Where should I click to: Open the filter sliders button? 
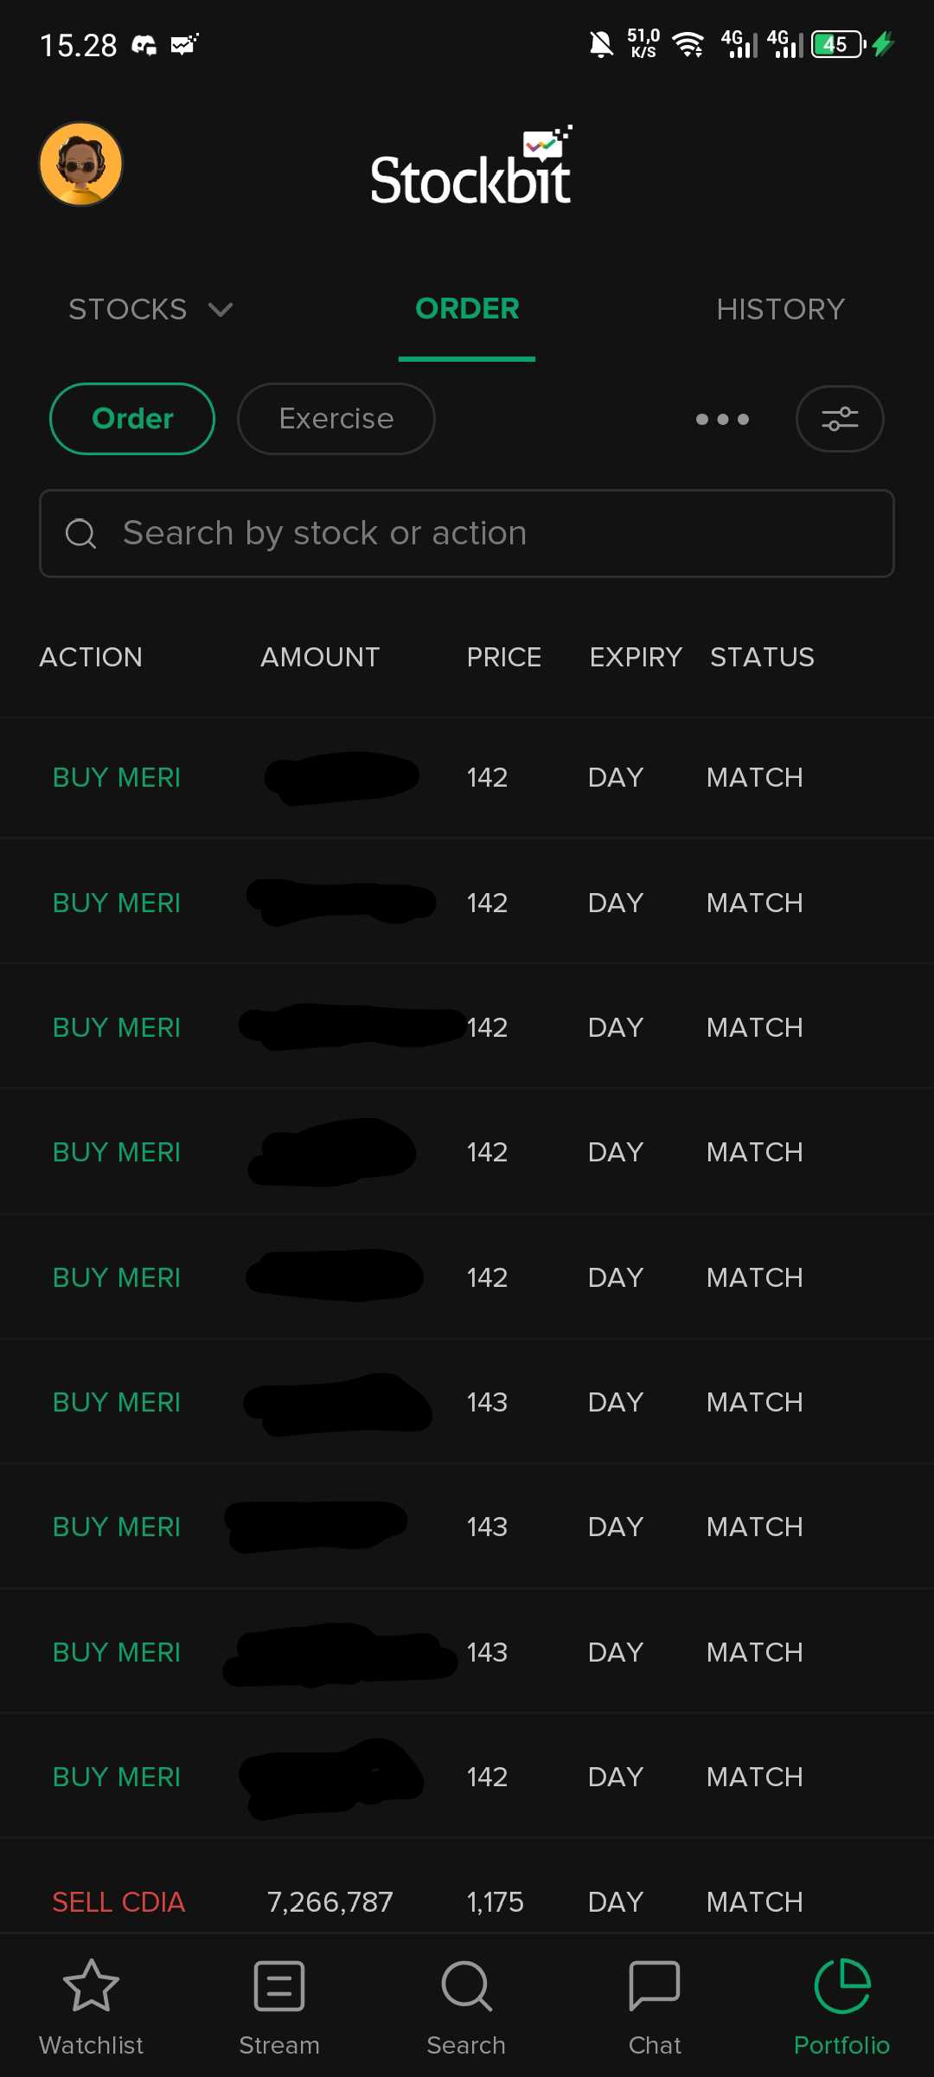click(839, 419)
